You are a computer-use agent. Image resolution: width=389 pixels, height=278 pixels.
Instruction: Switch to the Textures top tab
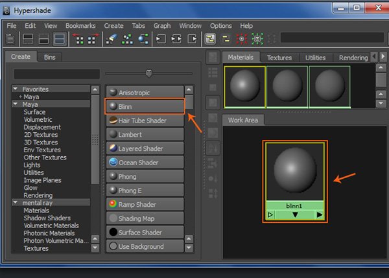coord(279,58)
